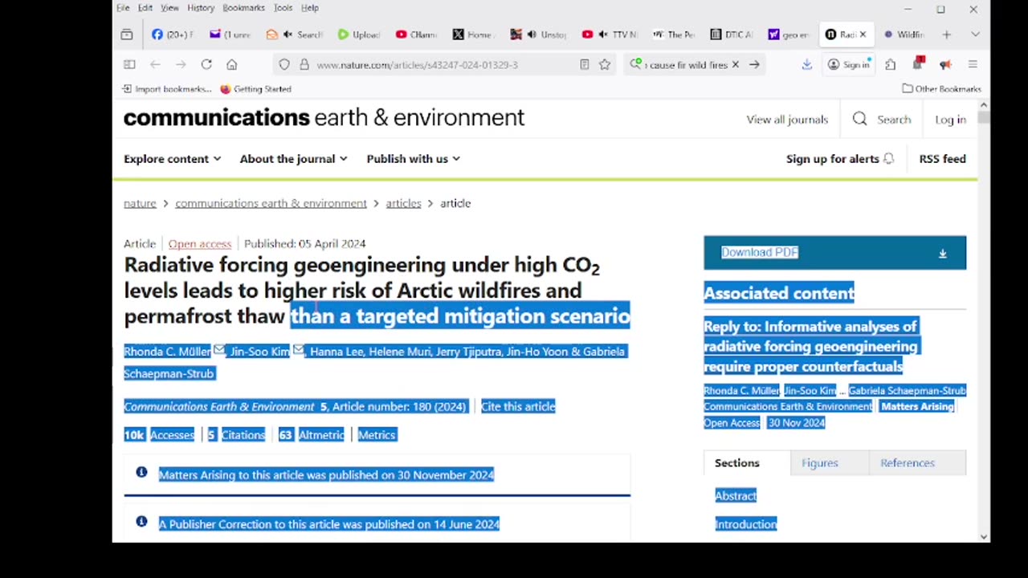Viewport: 1028px width, 578px height.
Task: Open the Extensions puzzle icon
Action: (890, 64)
